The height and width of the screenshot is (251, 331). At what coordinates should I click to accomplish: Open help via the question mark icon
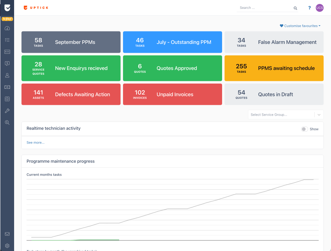309,8
